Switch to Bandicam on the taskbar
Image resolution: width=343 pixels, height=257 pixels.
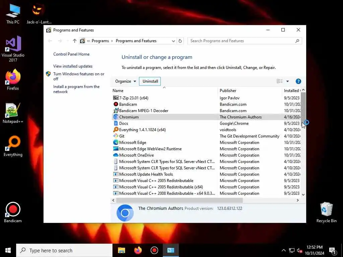[x=154, y=250]
